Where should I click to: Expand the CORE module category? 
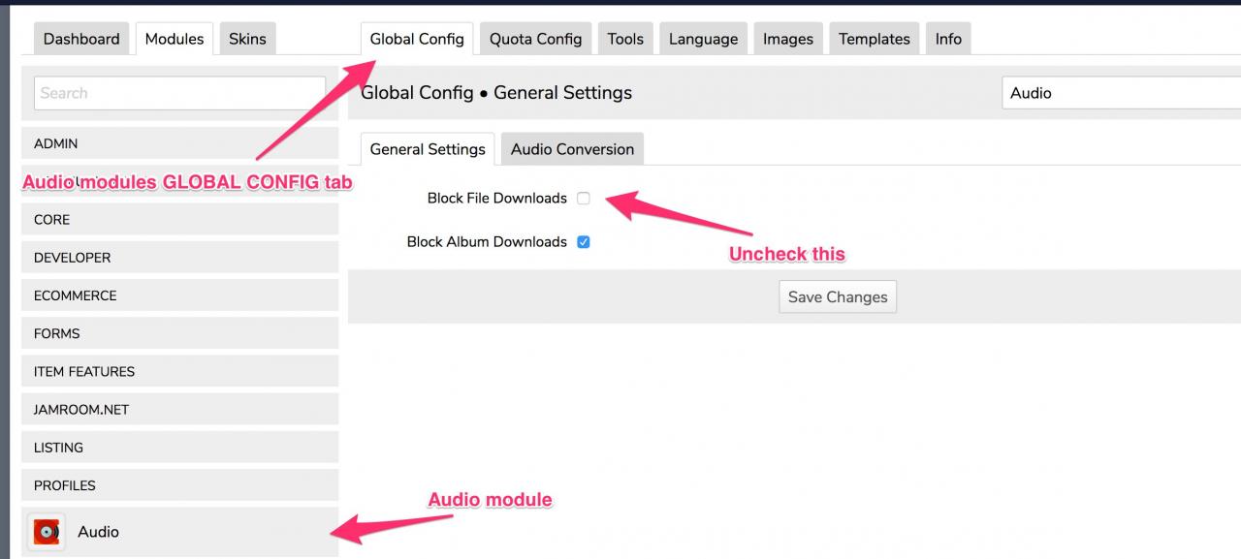[179, 219]
